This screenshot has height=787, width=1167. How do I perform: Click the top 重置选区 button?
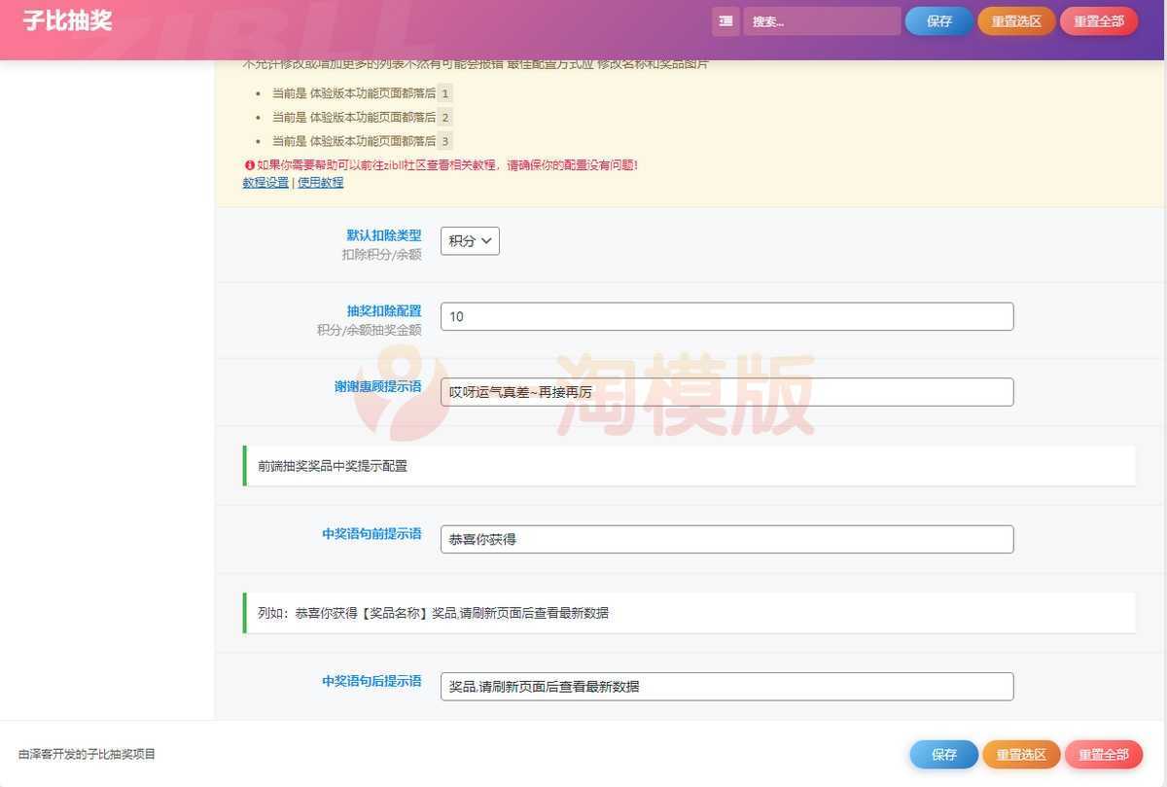1016,21
